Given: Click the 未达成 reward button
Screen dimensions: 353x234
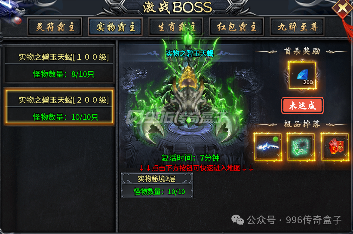Looking at the screenshot, I should point(302,106).
